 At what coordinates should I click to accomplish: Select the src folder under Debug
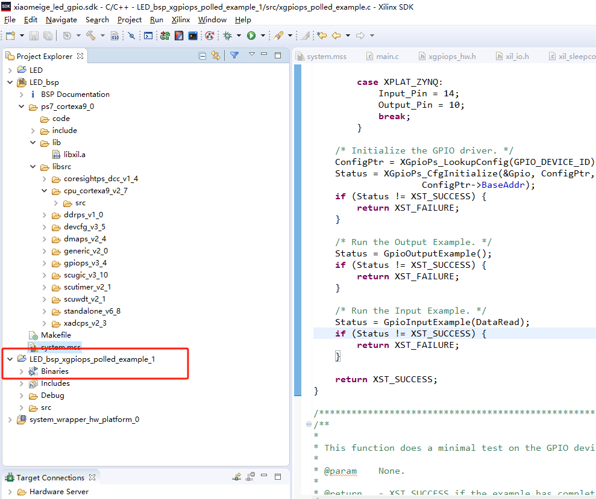point(46,408)
